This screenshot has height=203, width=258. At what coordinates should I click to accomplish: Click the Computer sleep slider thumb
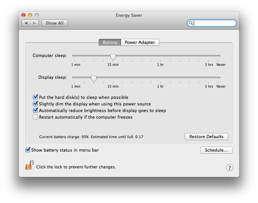113,57
